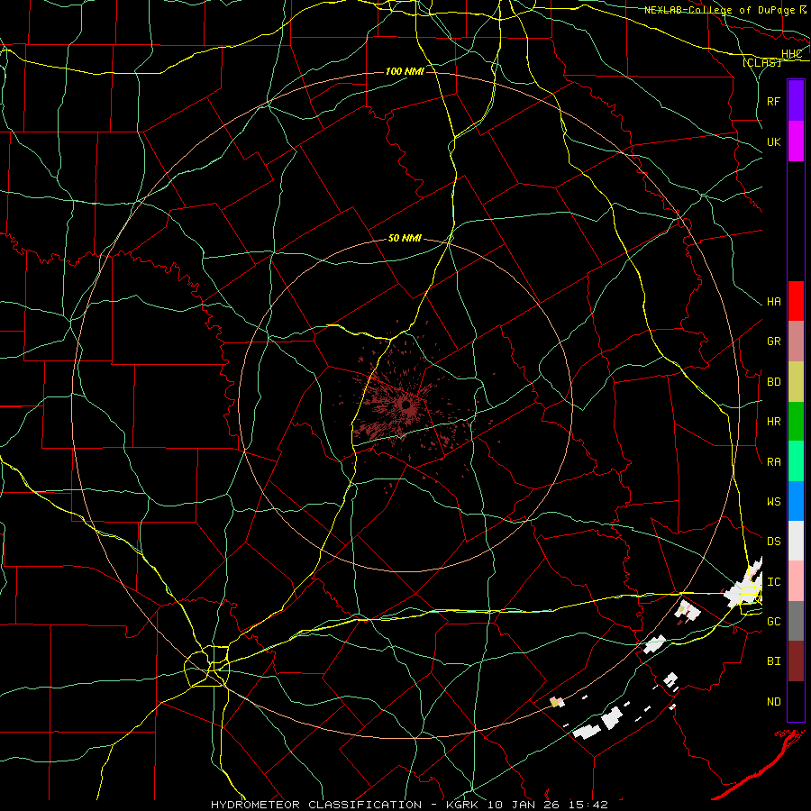Click the '100 NMI' range ring label
This screenshot has width=811, height=811.
pyautogui.click(x=405, y=71)
